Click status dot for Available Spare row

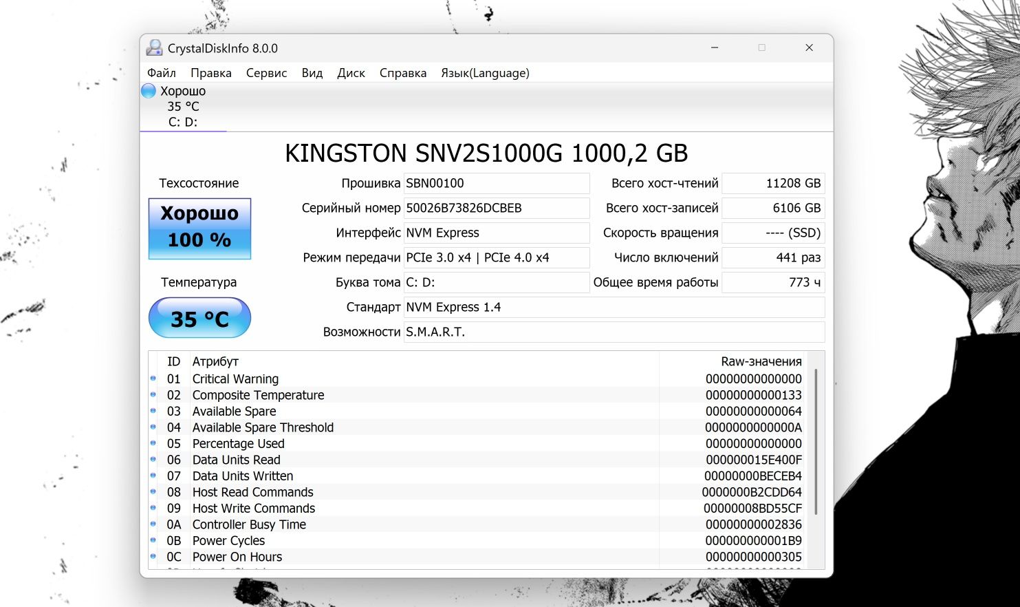point(153,411)
